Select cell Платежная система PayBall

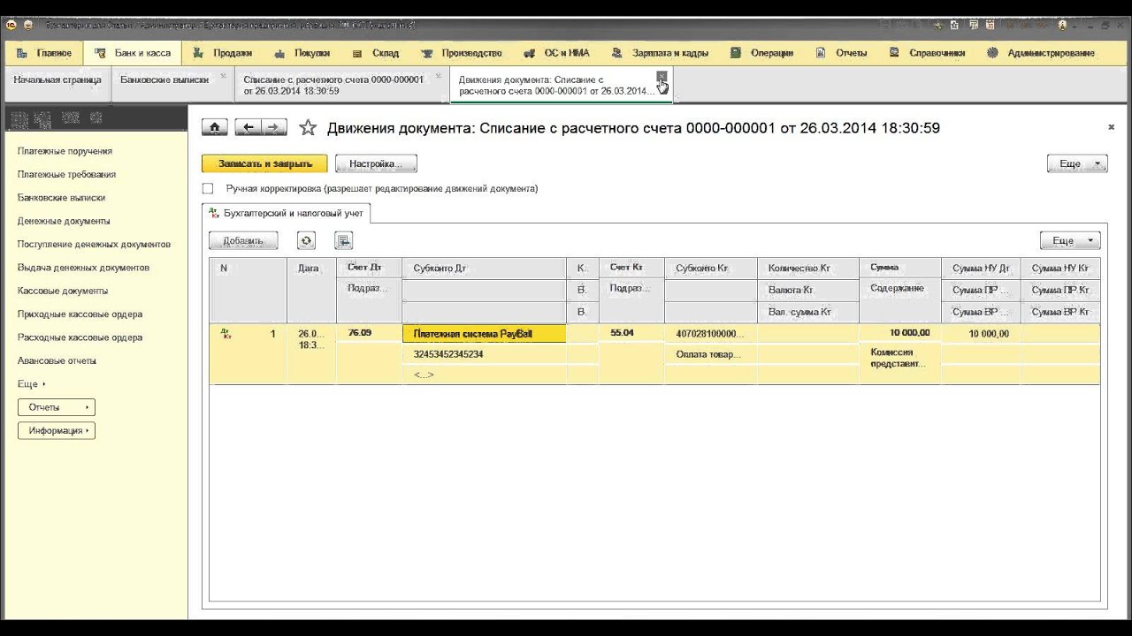point(485,334)
